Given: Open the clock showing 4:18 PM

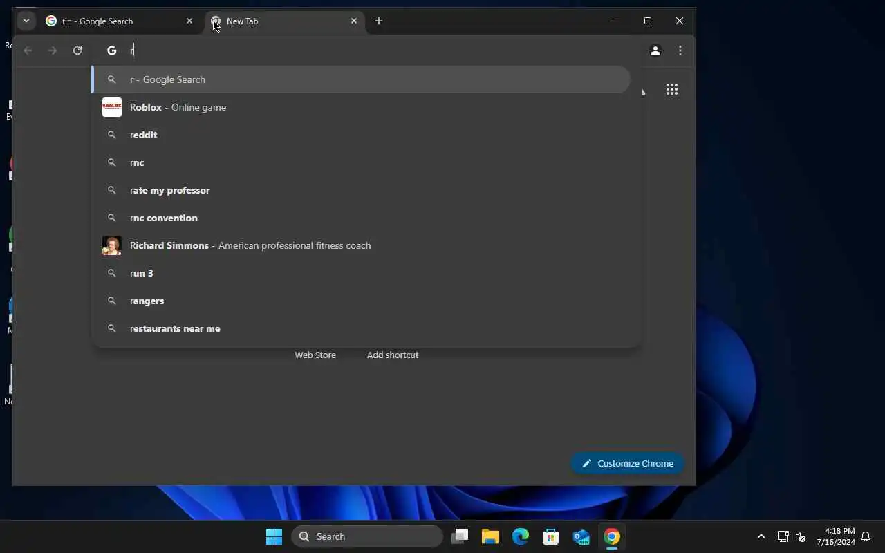Looking at the screenshot, I should pyautogui.click(x=835, y=536).
